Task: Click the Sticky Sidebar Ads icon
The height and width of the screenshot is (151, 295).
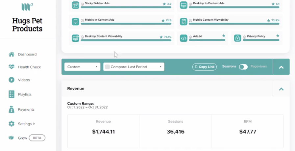Action: coord(76,5)
